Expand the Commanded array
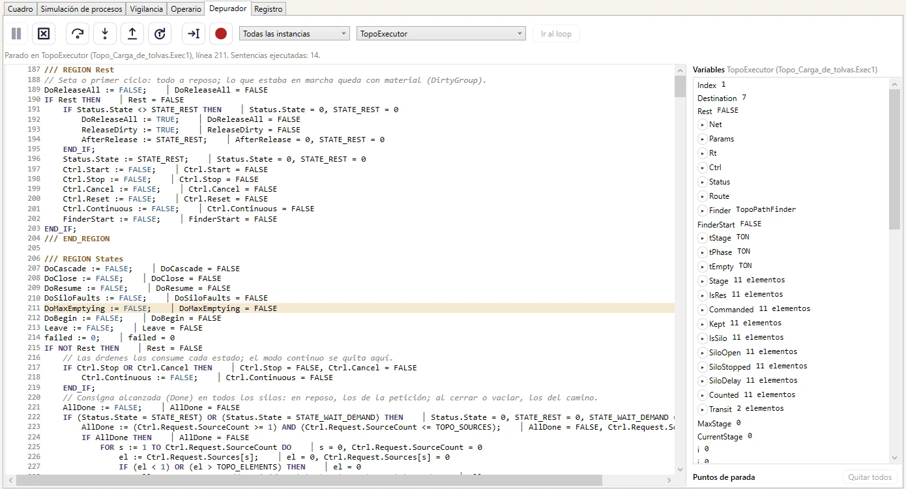Image resolution: width=906 pixels, height=489 pixels. (x=703, y=310)
